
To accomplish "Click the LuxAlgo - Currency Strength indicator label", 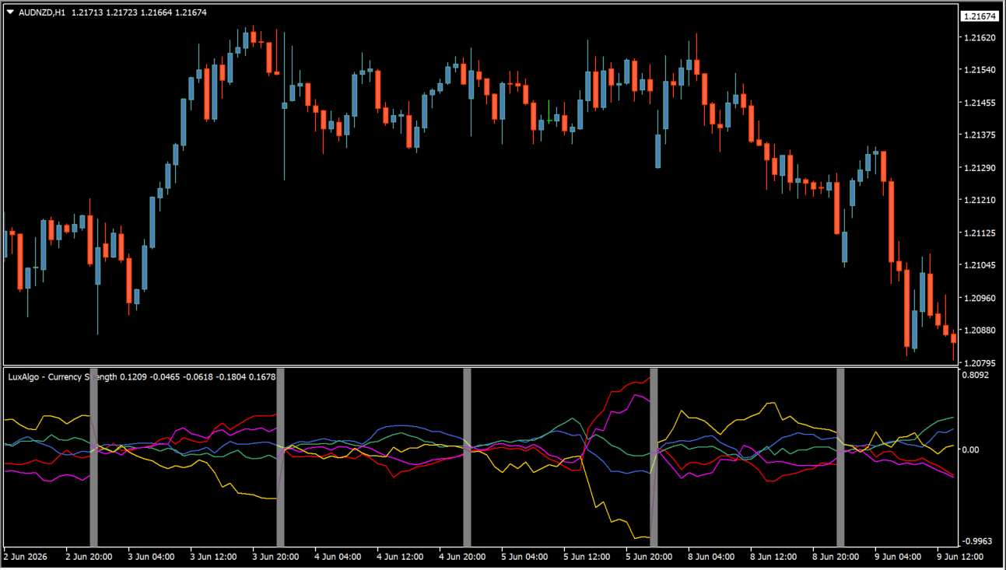I will point(62,377).
